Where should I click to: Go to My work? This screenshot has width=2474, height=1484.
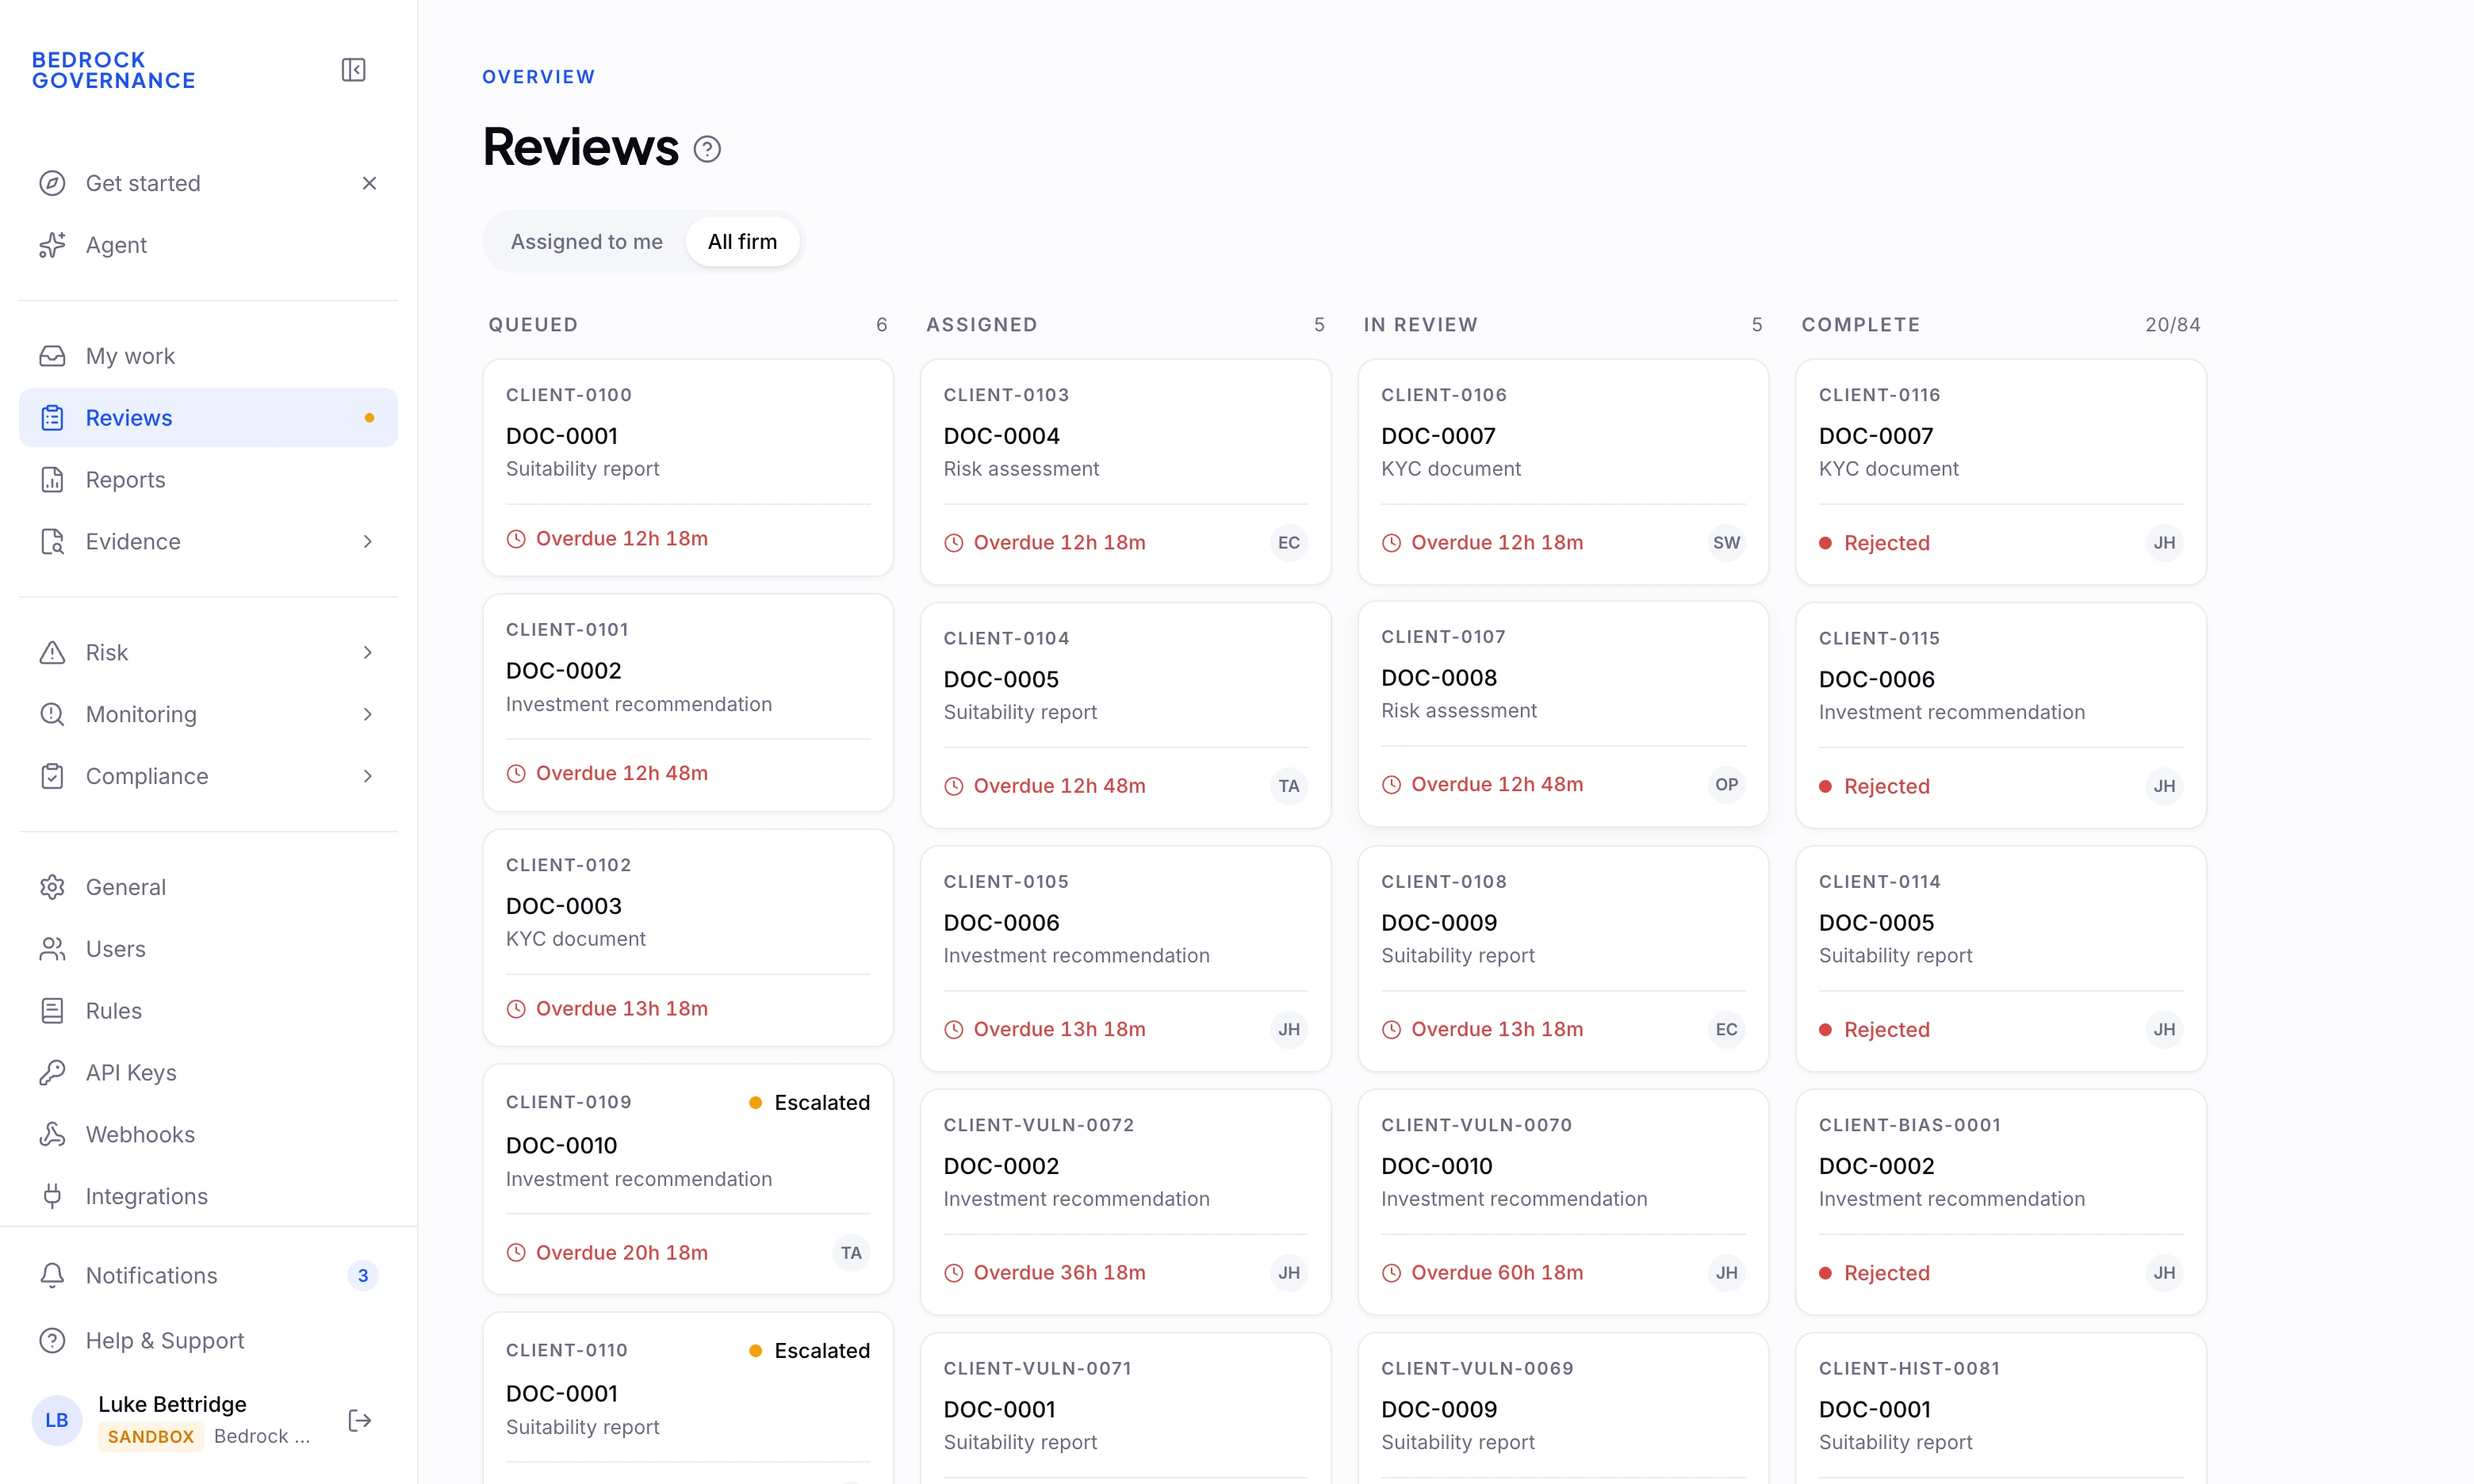click(x=208, y=356)
